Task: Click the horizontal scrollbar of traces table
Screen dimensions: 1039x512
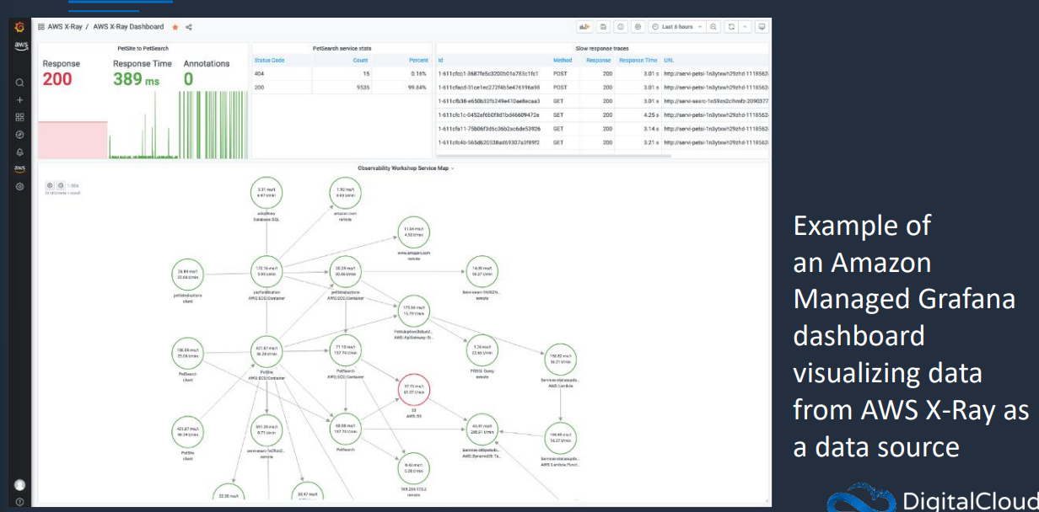Action: click(553, 156)
